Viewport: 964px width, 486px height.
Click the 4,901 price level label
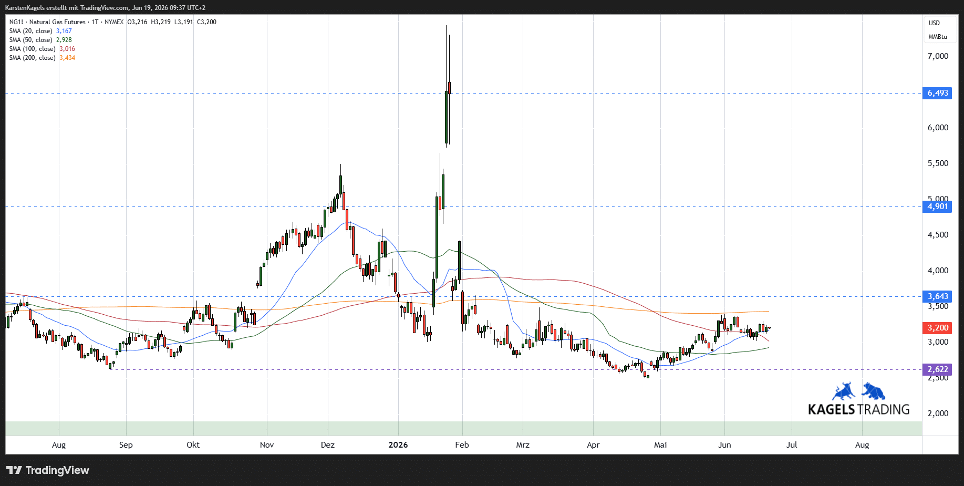(937, 206)
